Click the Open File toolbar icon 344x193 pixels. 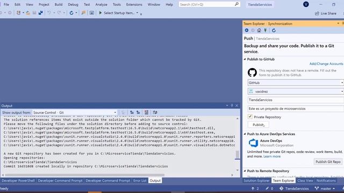(x=28, y=13)
